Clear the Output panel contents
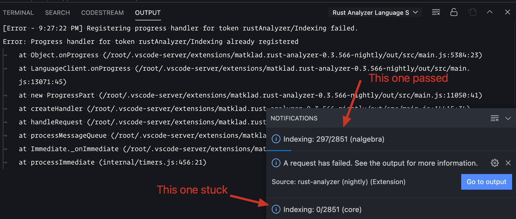 point(436,12)
